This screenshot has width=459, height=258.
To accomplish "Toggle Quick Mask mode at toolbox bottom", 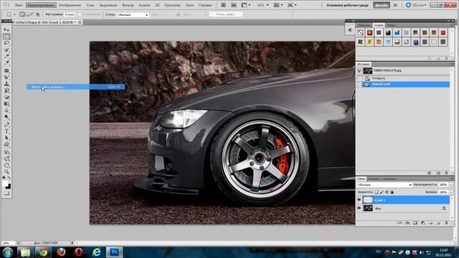I will pos(6,193).
